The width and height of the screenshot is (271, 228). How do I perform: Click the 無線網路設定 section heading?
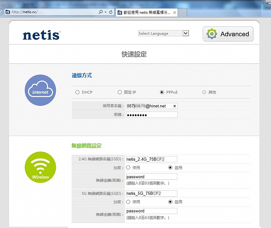point(87,146)
